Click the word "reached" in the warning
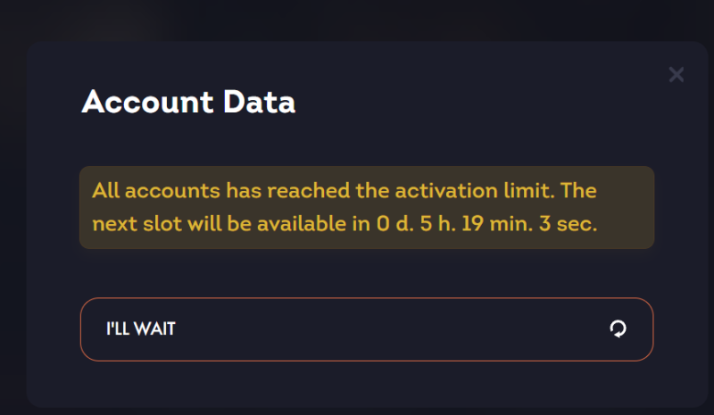The image size is (714, 415). coord(296,191)
